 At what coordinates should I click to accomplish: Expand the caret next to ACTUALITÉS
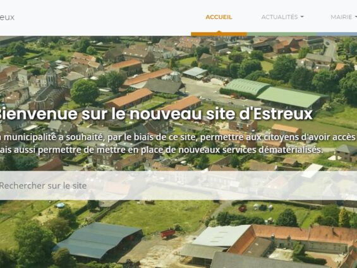302,17
